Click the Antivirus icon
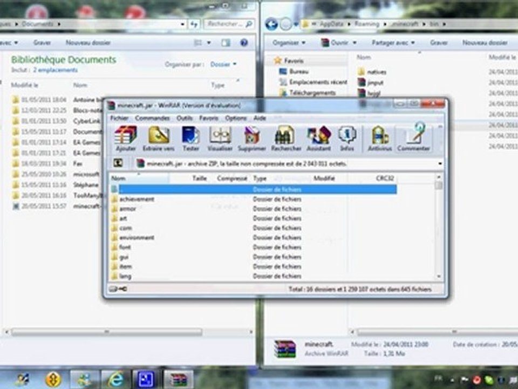This screenshot has width=518, height=389. (x=379, y=139)
